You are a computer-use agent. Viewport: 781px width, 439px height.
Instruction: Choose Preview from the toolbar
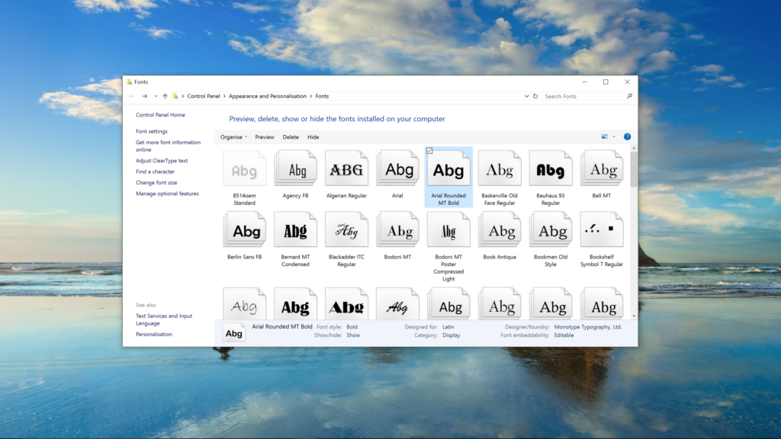click(267, 136)
